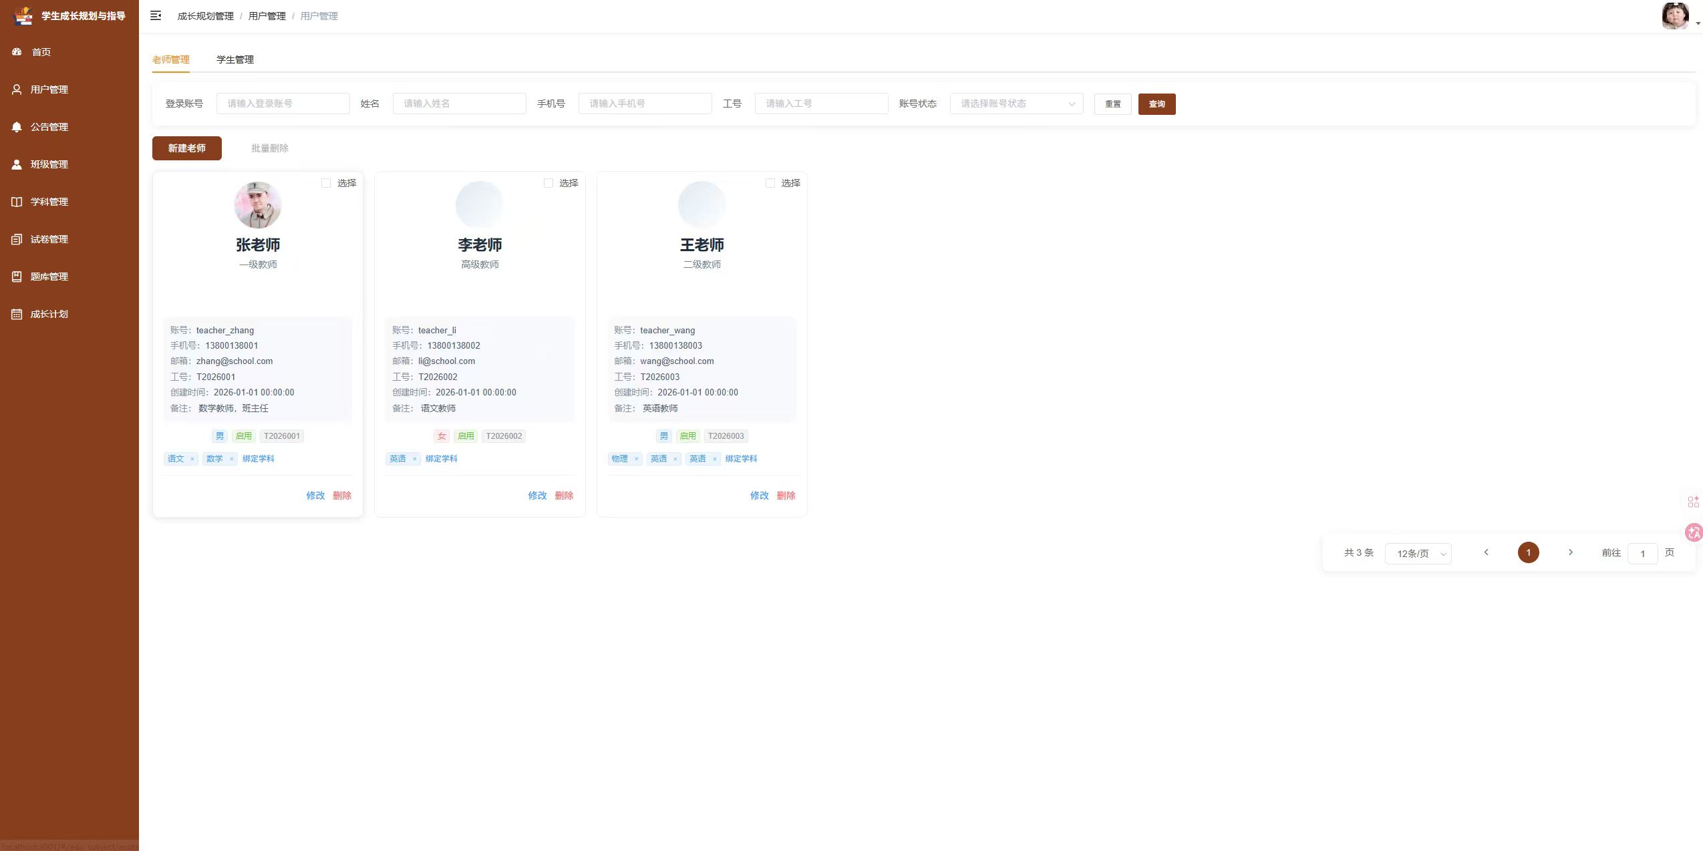
Task: Tick the 选择 checkbox on 张老师 card
Action: [x=326, y=183]
